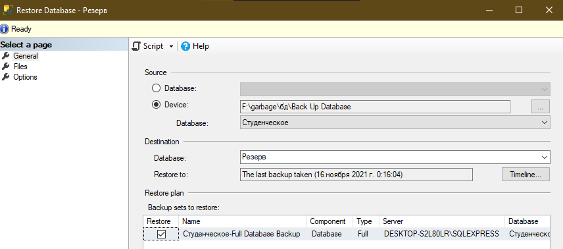
Task: Expand the destination Резерв database dropdown
Action: 545,157
